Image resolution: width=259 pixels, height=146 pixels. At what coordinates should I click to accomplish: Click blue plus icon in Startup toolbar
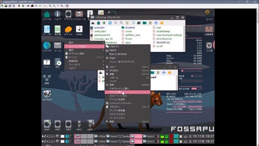tap(156, 23)
